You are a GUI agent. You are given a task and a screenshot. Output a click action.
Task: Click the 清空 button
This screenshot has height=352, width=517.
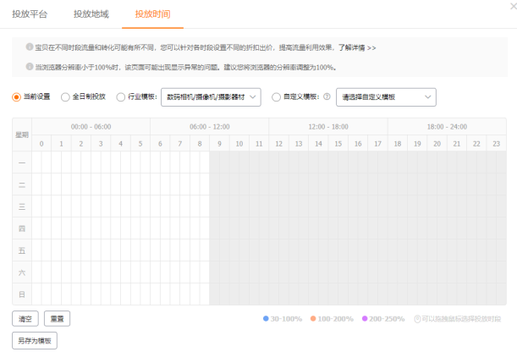25,319
